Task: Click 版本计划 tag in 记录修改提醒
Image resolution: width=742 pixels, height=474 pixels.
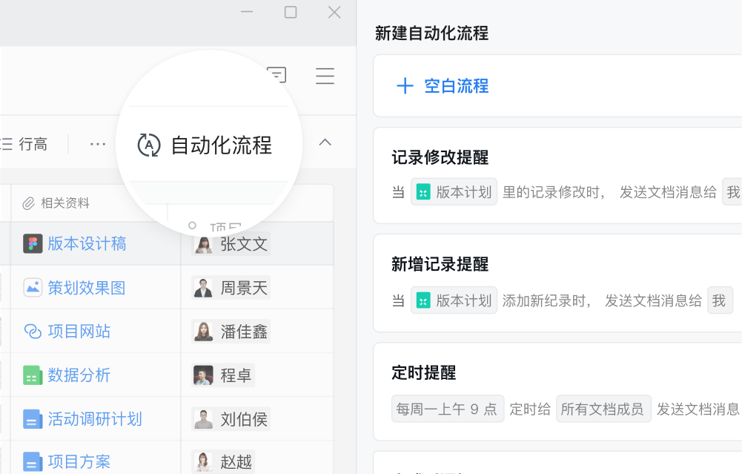Action: [454, 193]
